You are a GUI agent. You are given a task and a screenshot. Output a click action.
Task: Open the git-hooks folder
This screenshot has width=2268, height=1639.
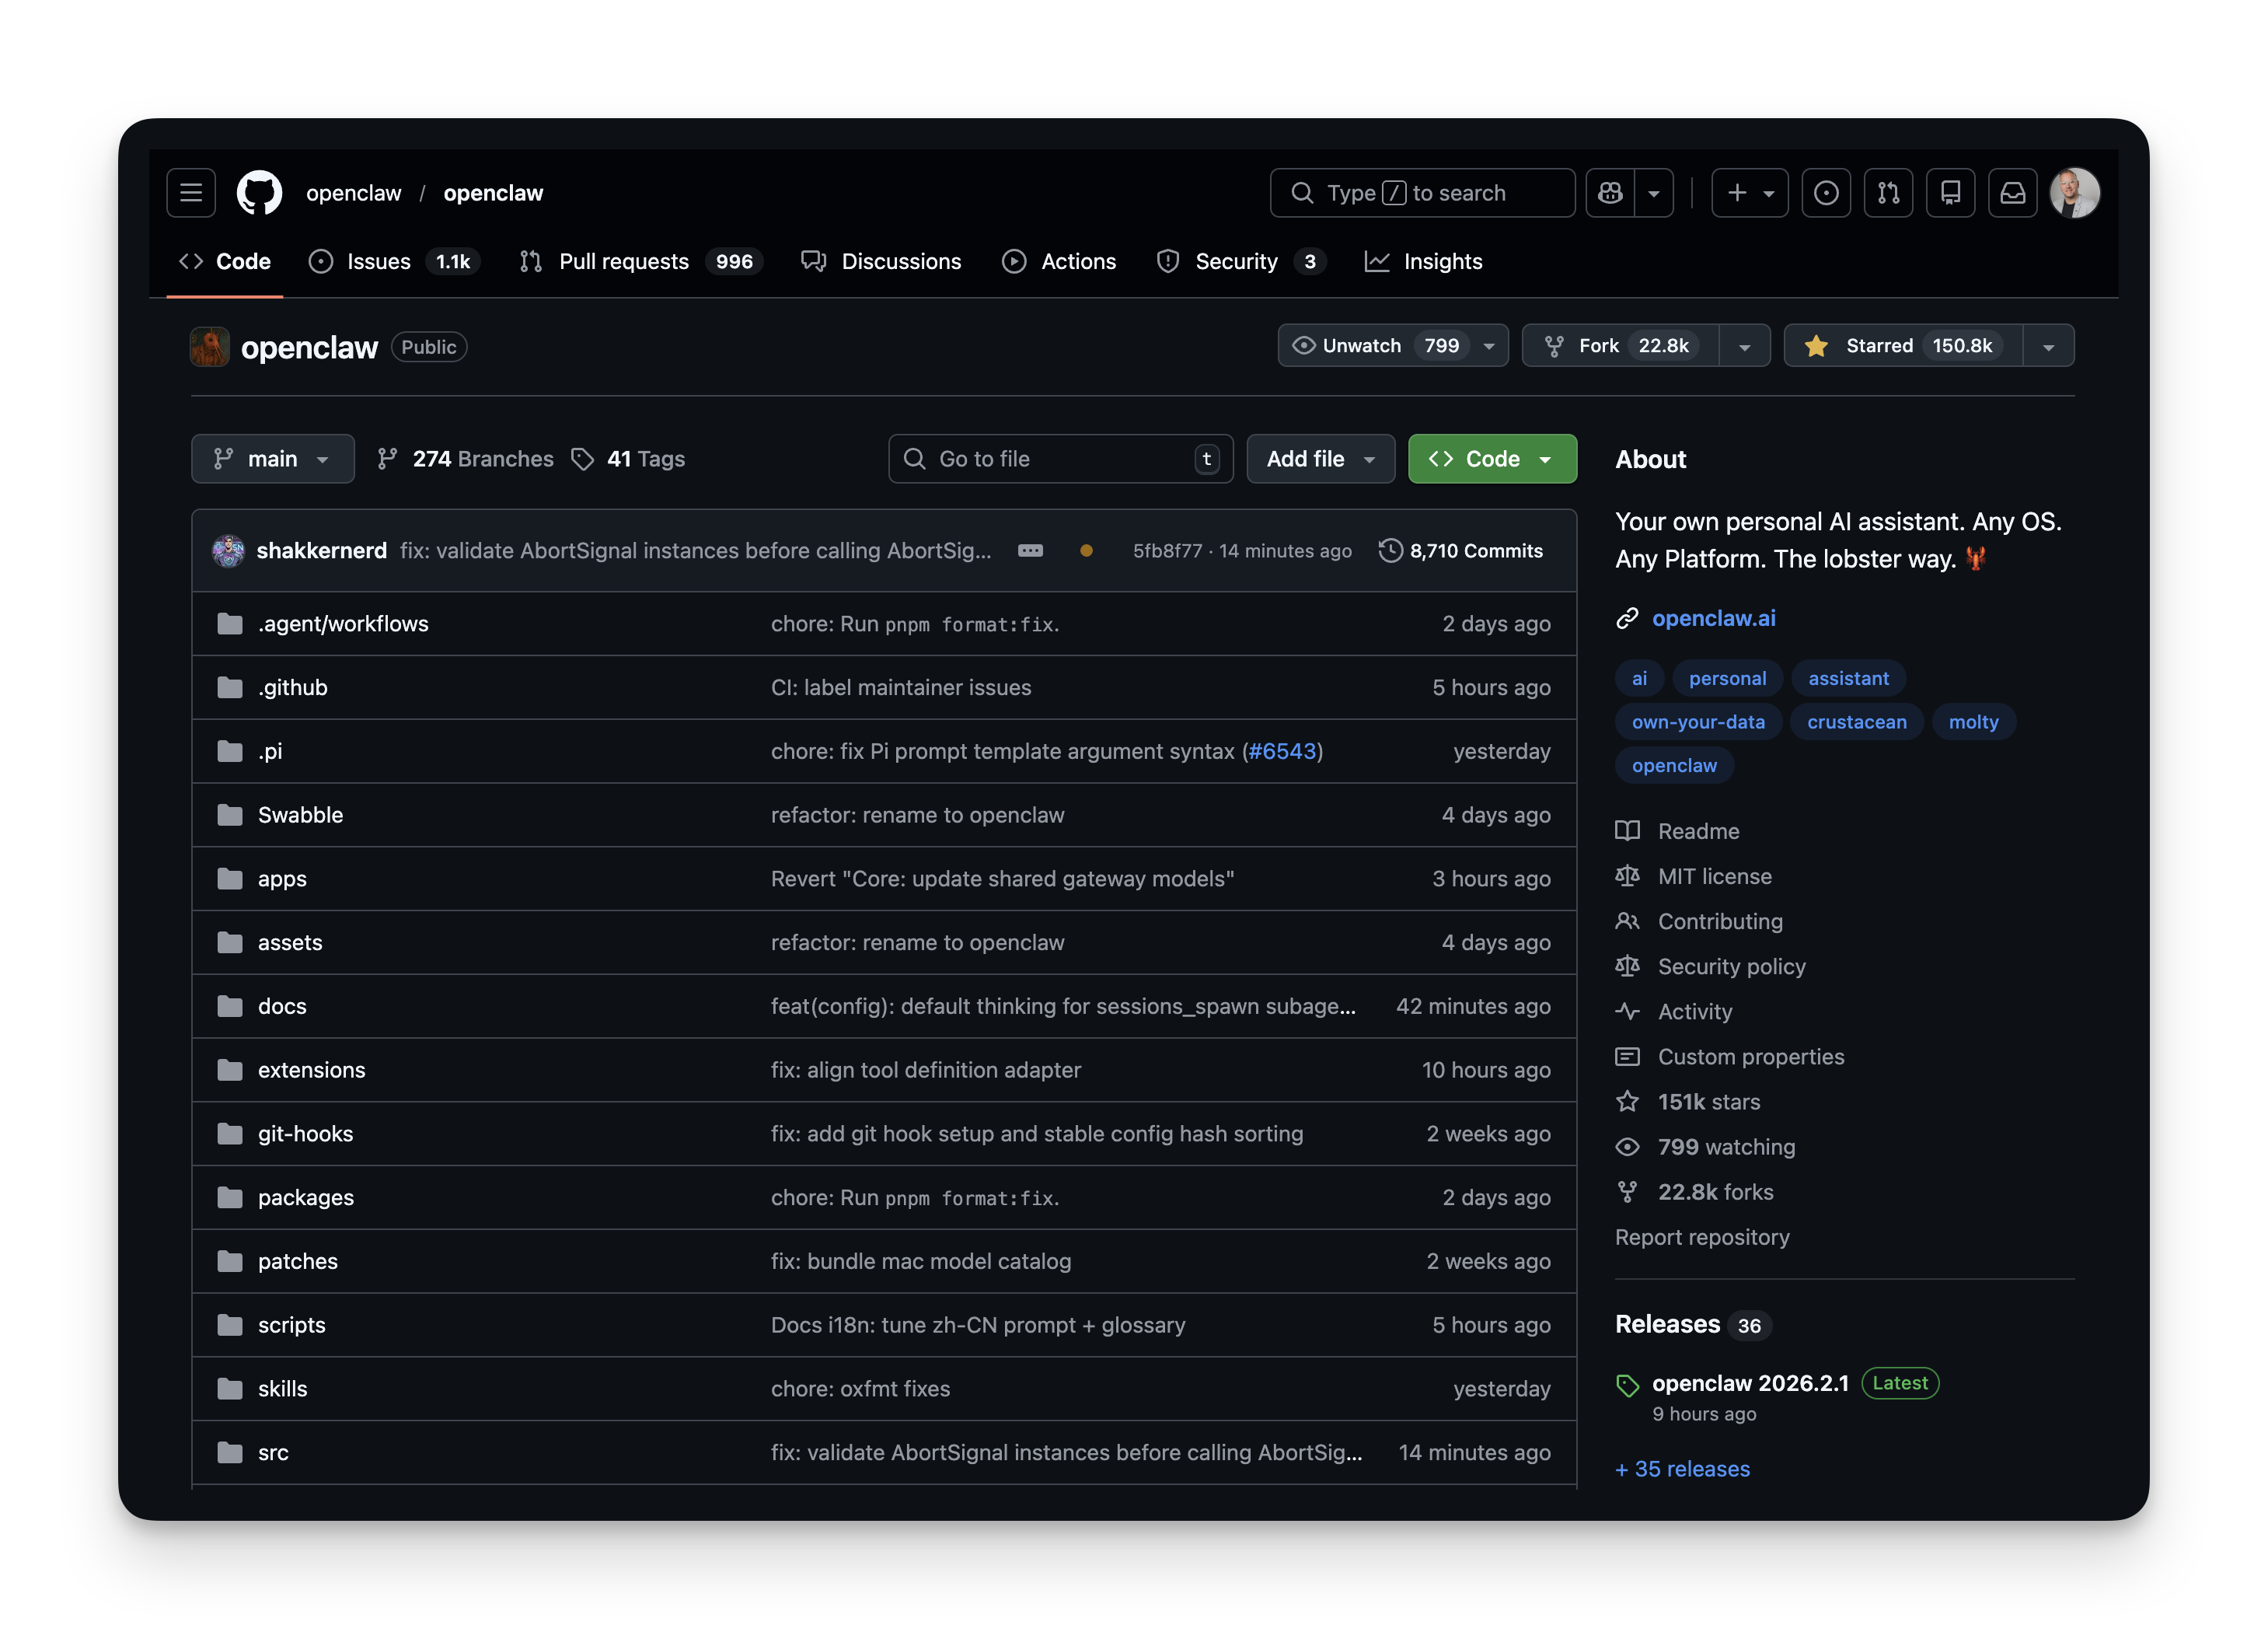305,1133
